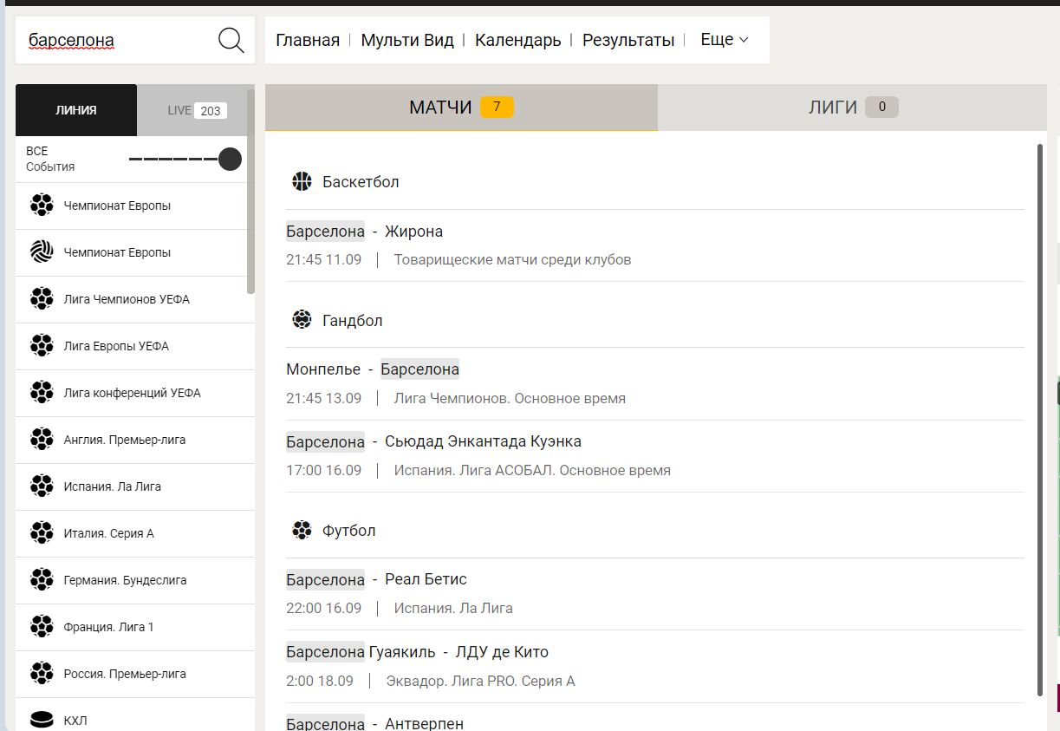Viewport: 1060px width, 731px height.
Task: Click football icon beside Франция. Лига 1
Action: (x=42, y=627)
